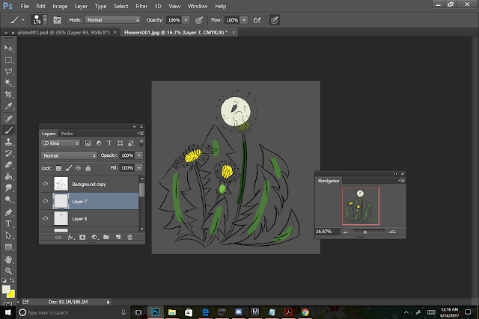Select the Paint Bucket tool

coord(8,176)
